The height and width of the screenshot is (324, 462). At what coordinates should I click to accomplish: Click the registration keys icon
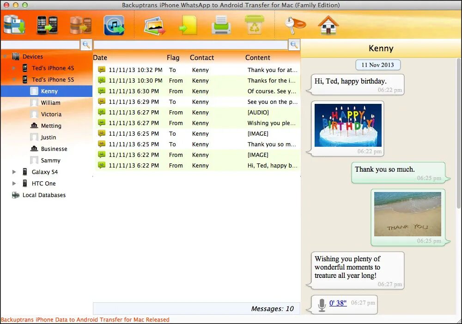(x=295, y=25)
